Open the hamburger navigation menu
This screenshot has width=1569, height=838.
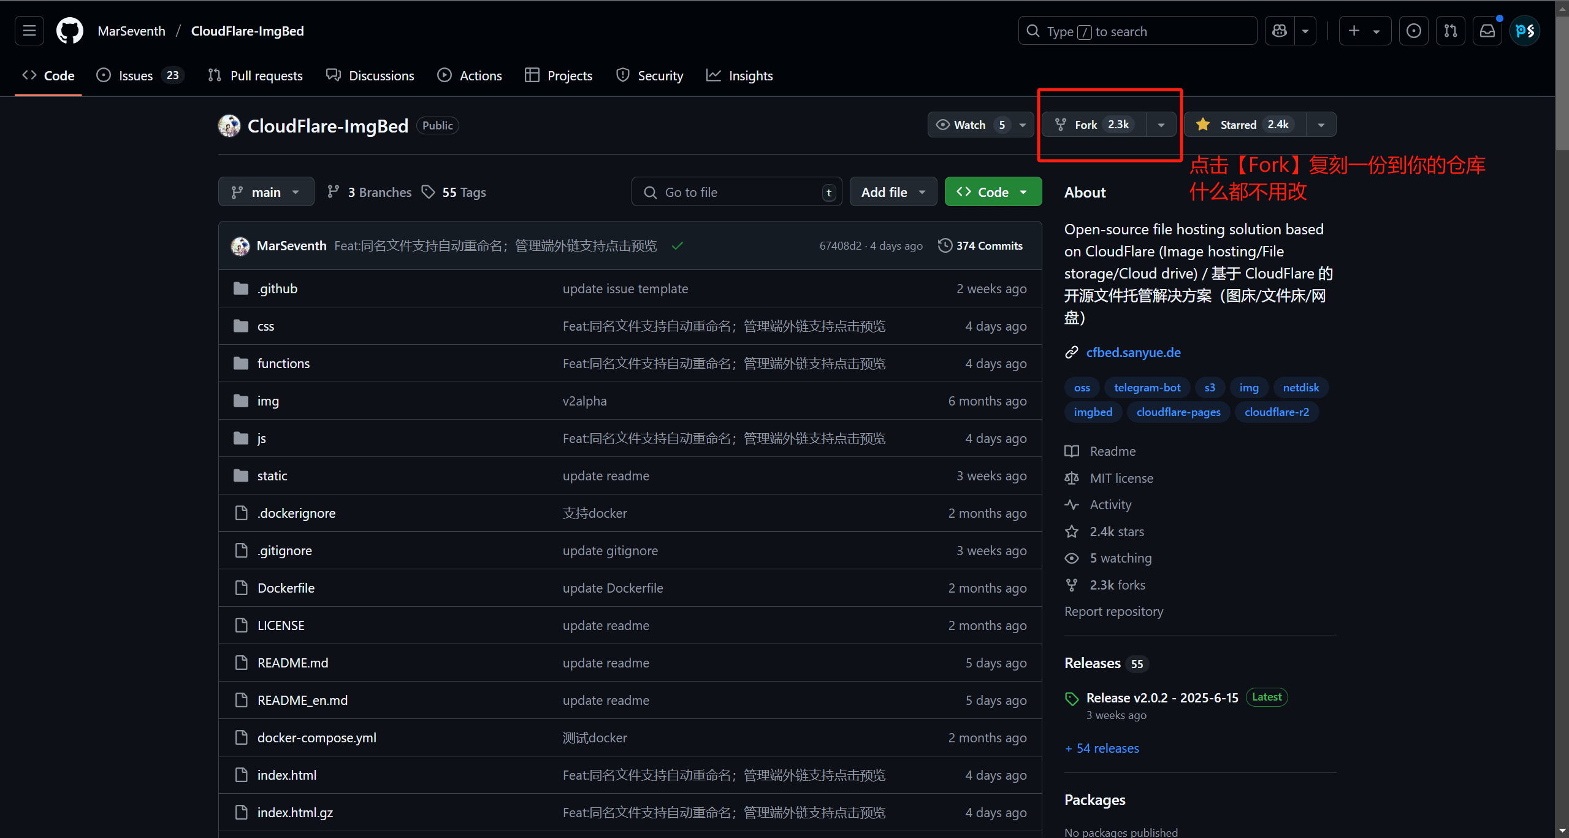point(29,31)
